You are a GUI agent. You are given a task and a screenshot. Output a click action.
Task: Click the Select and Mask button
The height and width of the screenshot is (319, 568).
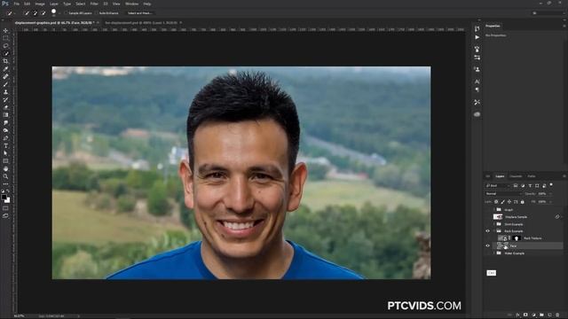click(x=140, y=13)
